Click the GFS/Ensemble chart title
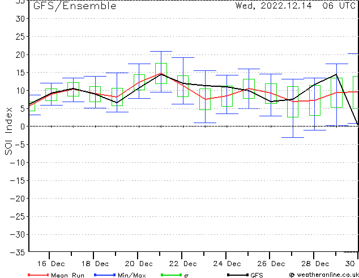The image size is (359, 278). [75, 6]
